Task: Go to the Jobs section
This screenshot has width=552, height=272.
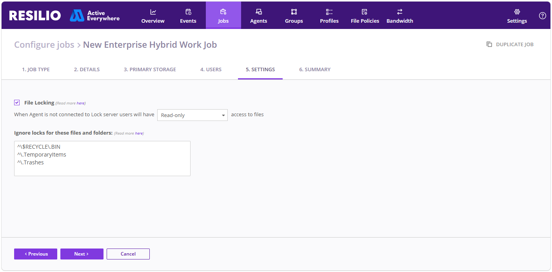Action: 223,15
